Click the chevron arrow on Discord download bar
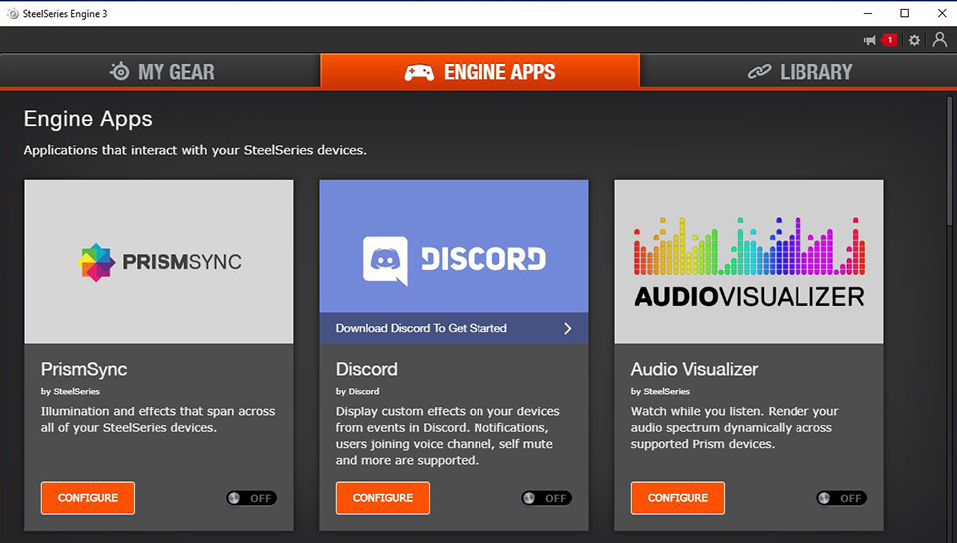This screenshot has width=957, height=543. (567, 328)
